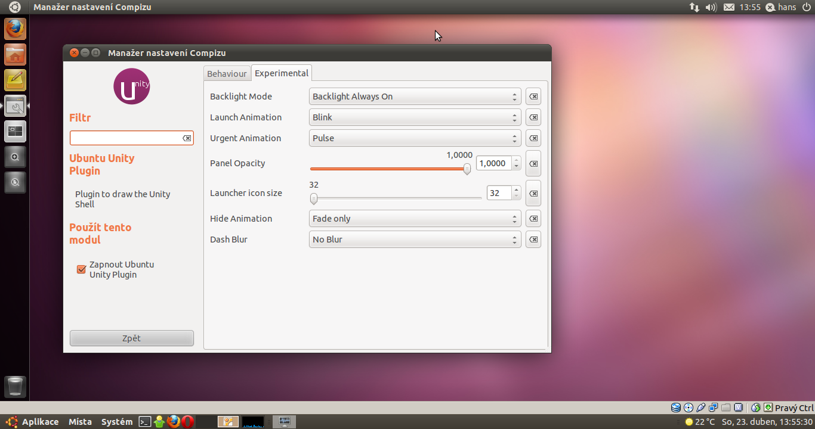The image size is (815, 429).
Task: Open the text editor launcher icon
Action: (x=15, y=80)
